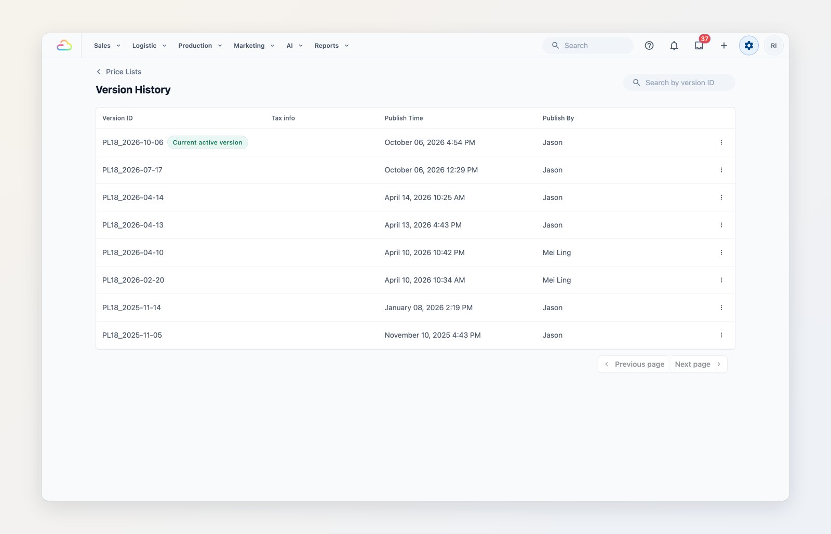Open row menu for PL18_2026-04-13
831x534 pixels.
(x=721, y=225)
